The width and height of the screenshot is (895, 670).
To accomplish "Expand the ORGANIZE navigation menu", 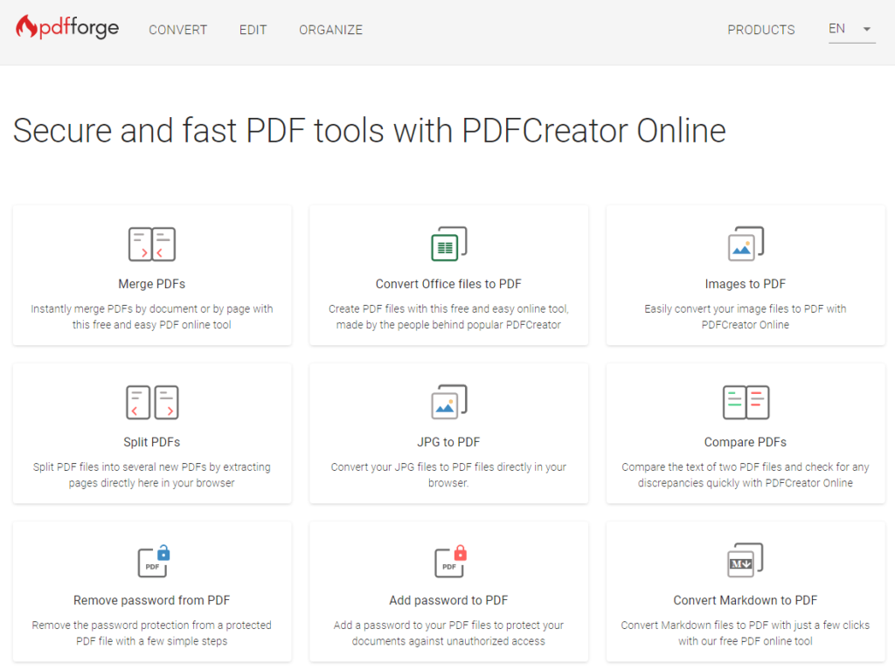I will [x=330, y=30].
